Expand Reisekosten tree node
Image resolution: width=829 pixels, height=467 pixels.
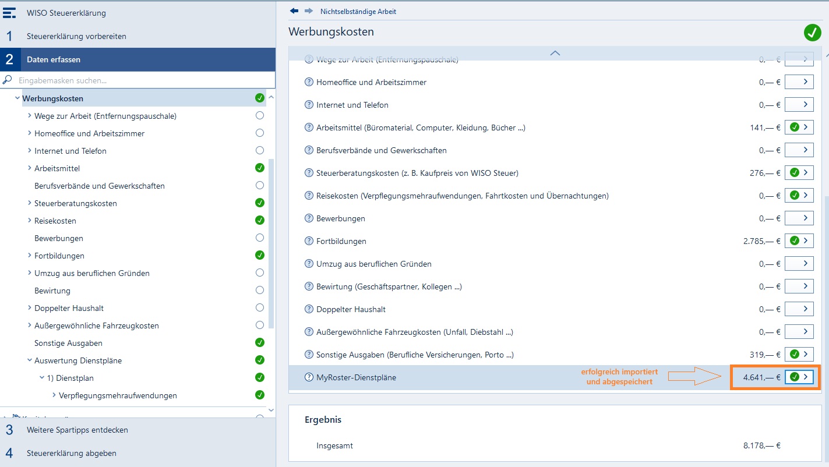coord(30,221)
